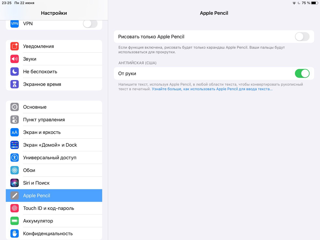
Task: Open Аккумулятор settings
Action: pos(54,221)
